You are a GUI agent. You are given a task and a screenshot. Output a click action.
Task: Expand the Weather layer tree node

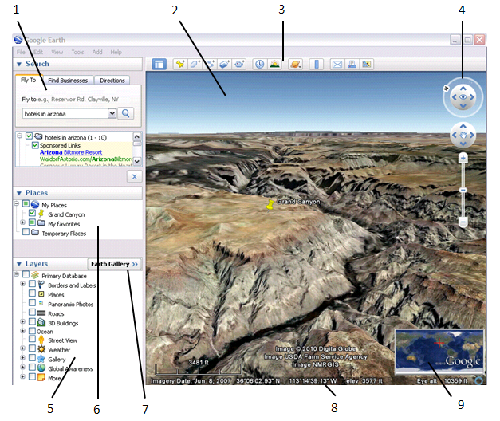coord(23,350)
